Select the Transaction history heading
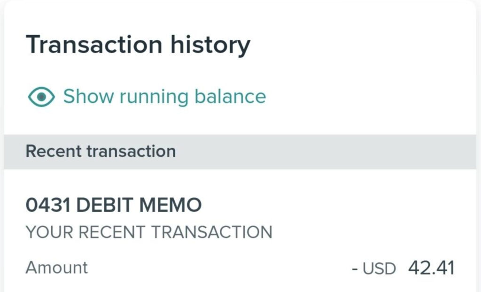Viewport: 481px width, 292px height. coord(138,46)
